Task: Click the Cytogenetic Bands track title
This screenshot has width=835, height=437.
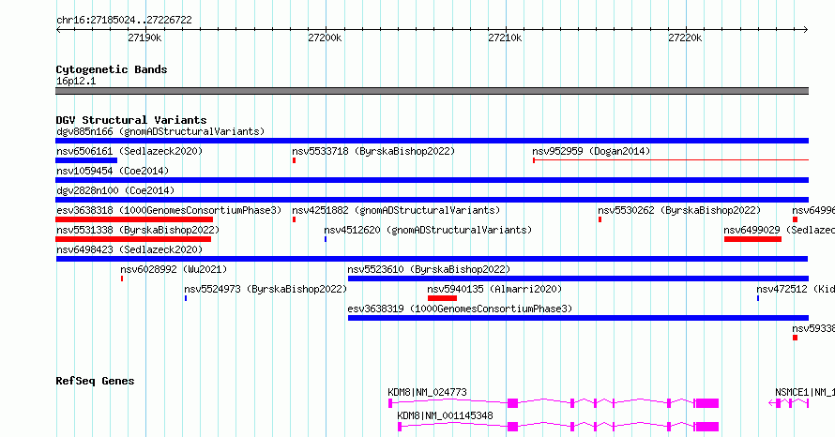Action: (112, 69)
